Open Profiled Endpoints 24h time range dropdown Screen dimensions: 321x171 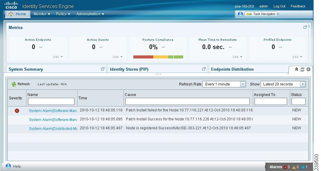297,57
